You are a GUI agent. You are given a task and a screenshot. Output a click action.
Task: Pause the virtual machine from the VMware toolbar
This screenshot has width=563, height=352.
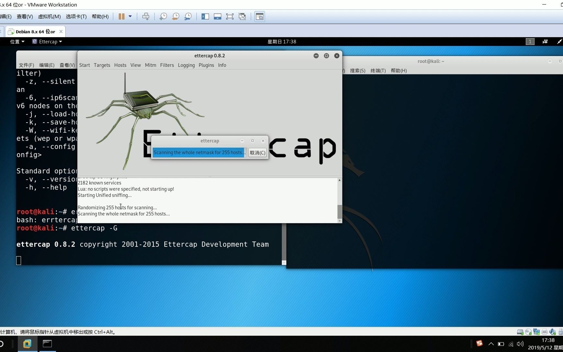click(x=122, y=16)
